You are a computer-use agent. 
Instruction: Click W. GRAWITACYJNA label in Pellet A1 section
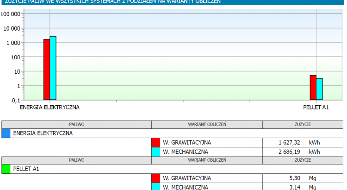click(187, 178)
